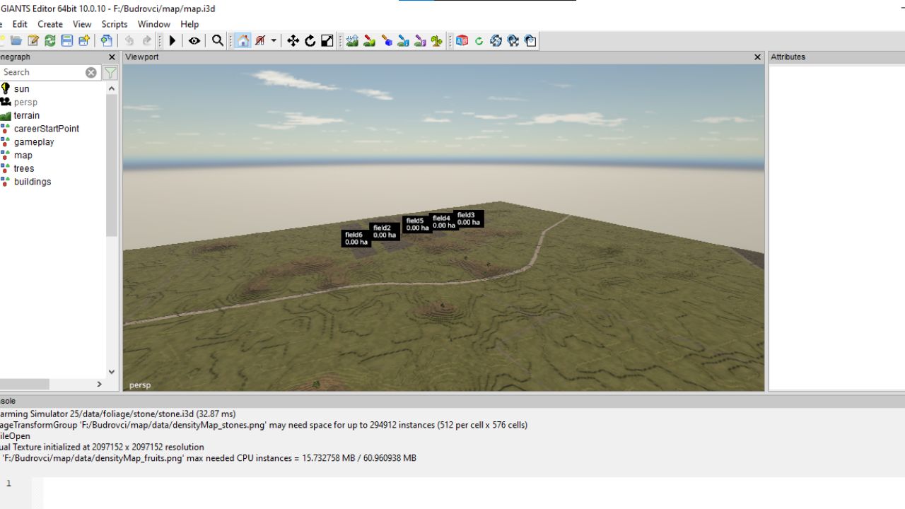The image size is (905, 509).
Task: Toggle the eye visibility toolbar icon
Action: (x=194, y=41)
